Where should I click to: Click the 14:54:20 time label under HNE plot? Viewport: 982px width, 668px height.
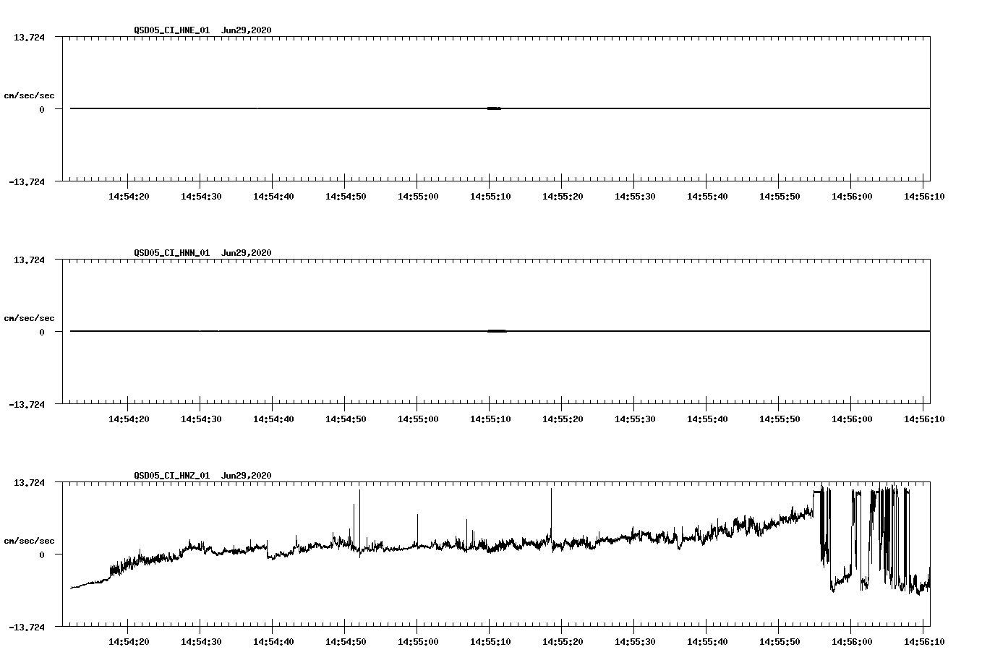click(129, 196)
